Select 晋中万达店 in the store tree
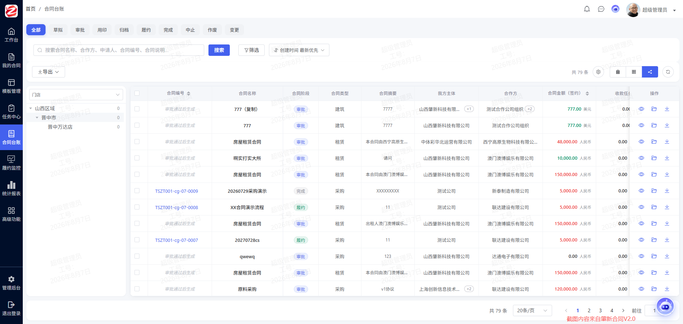Image resolution: width=683 pixels, height=324 pixels. 60,127
